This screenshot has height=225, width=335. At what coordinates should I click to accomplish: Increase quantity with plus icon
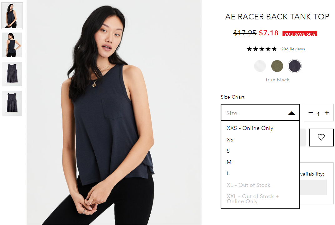(327, 113)
